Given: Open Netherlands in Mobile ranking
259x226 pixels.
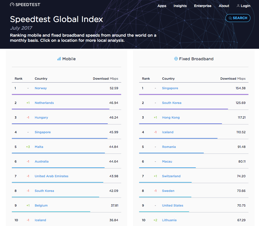Looking at the screenshot, I should click(x=44, y=103).
